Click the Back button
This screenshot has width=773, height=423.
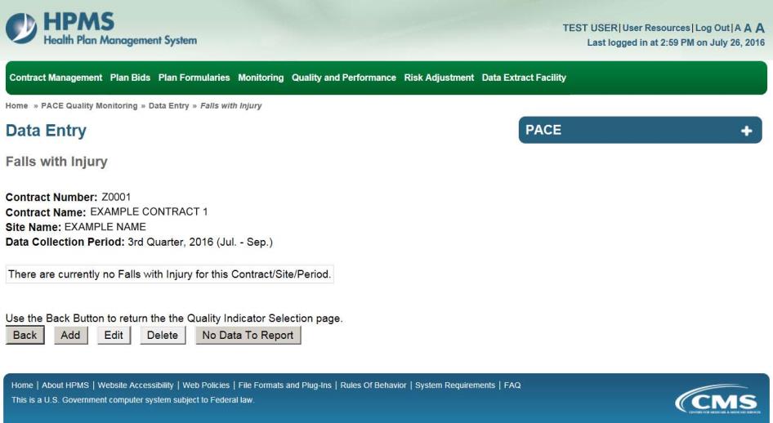pos(25,335)
